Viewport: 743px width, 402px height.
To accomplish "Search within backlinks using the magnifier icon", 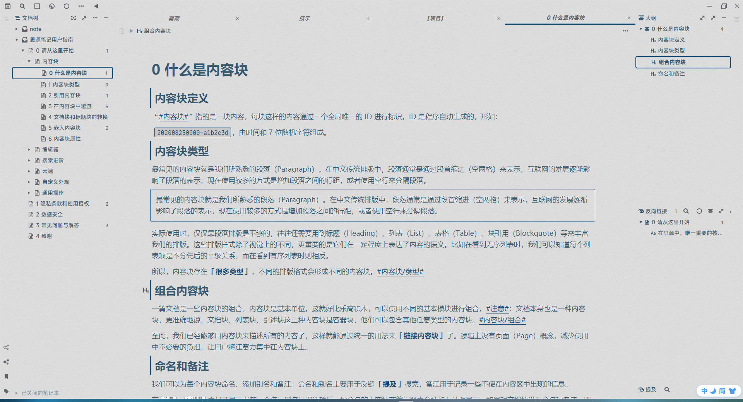I will (686, 211).
